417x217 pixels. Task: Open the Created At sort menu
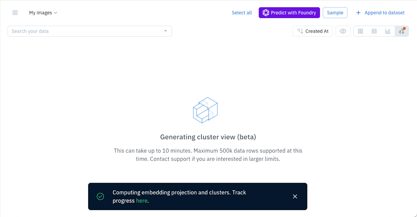coord(313,31)
